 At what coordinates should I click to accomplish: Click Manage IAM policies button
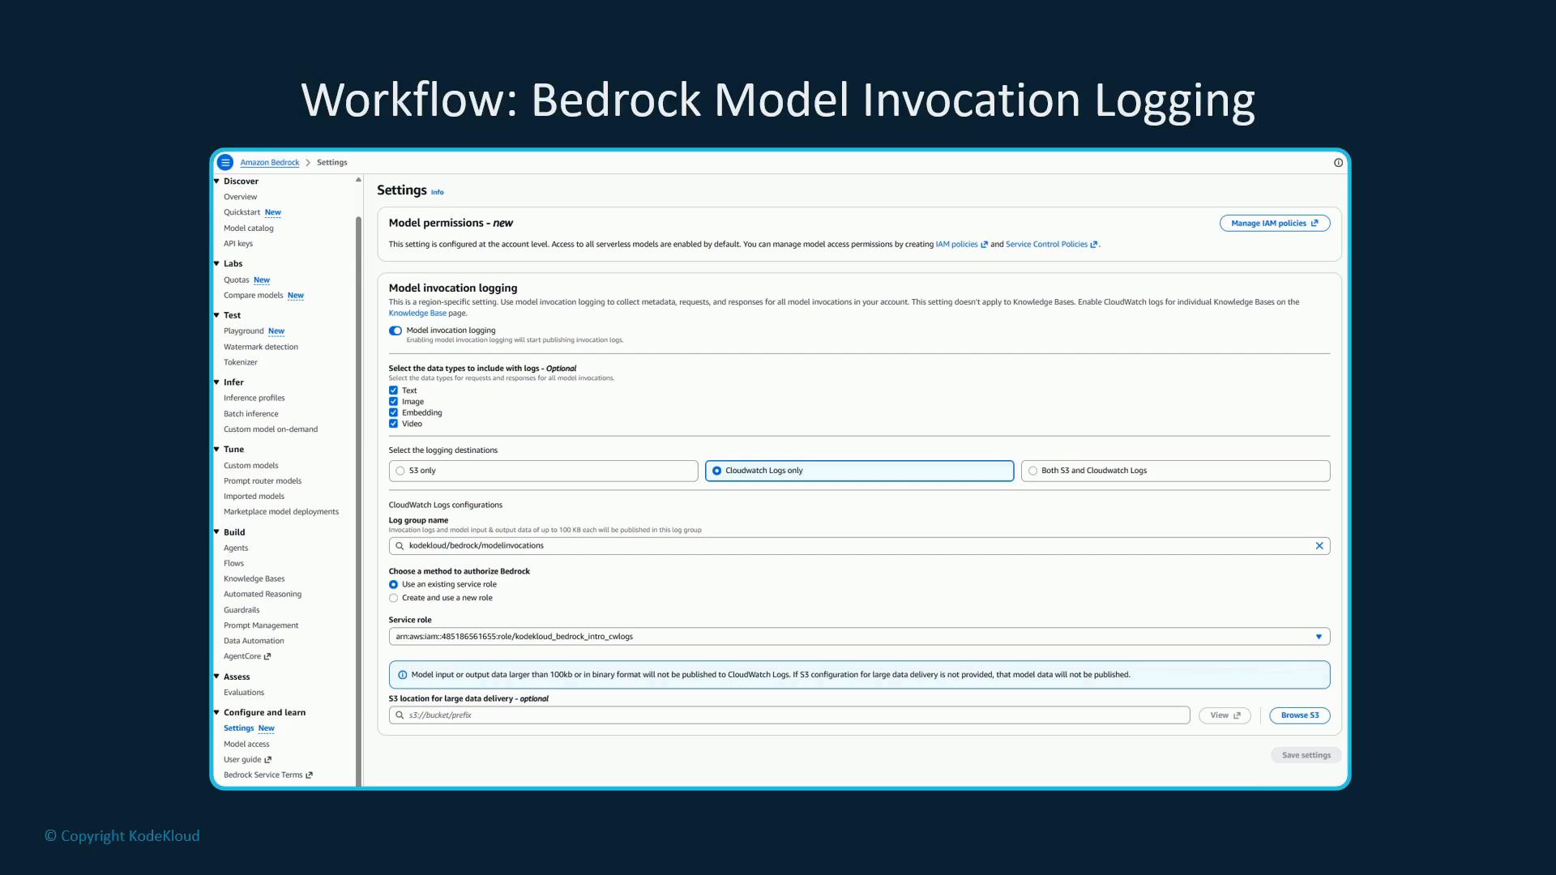[x=1275, y=224]
